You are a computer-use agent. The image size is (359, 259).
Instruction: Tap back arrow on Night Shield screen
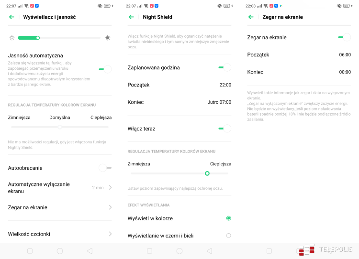pyautogui.click(x=131, y=17)
